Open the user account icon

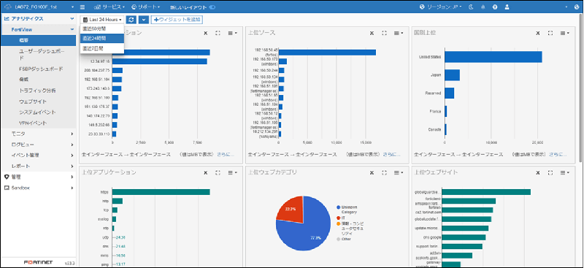click(507, 7)
